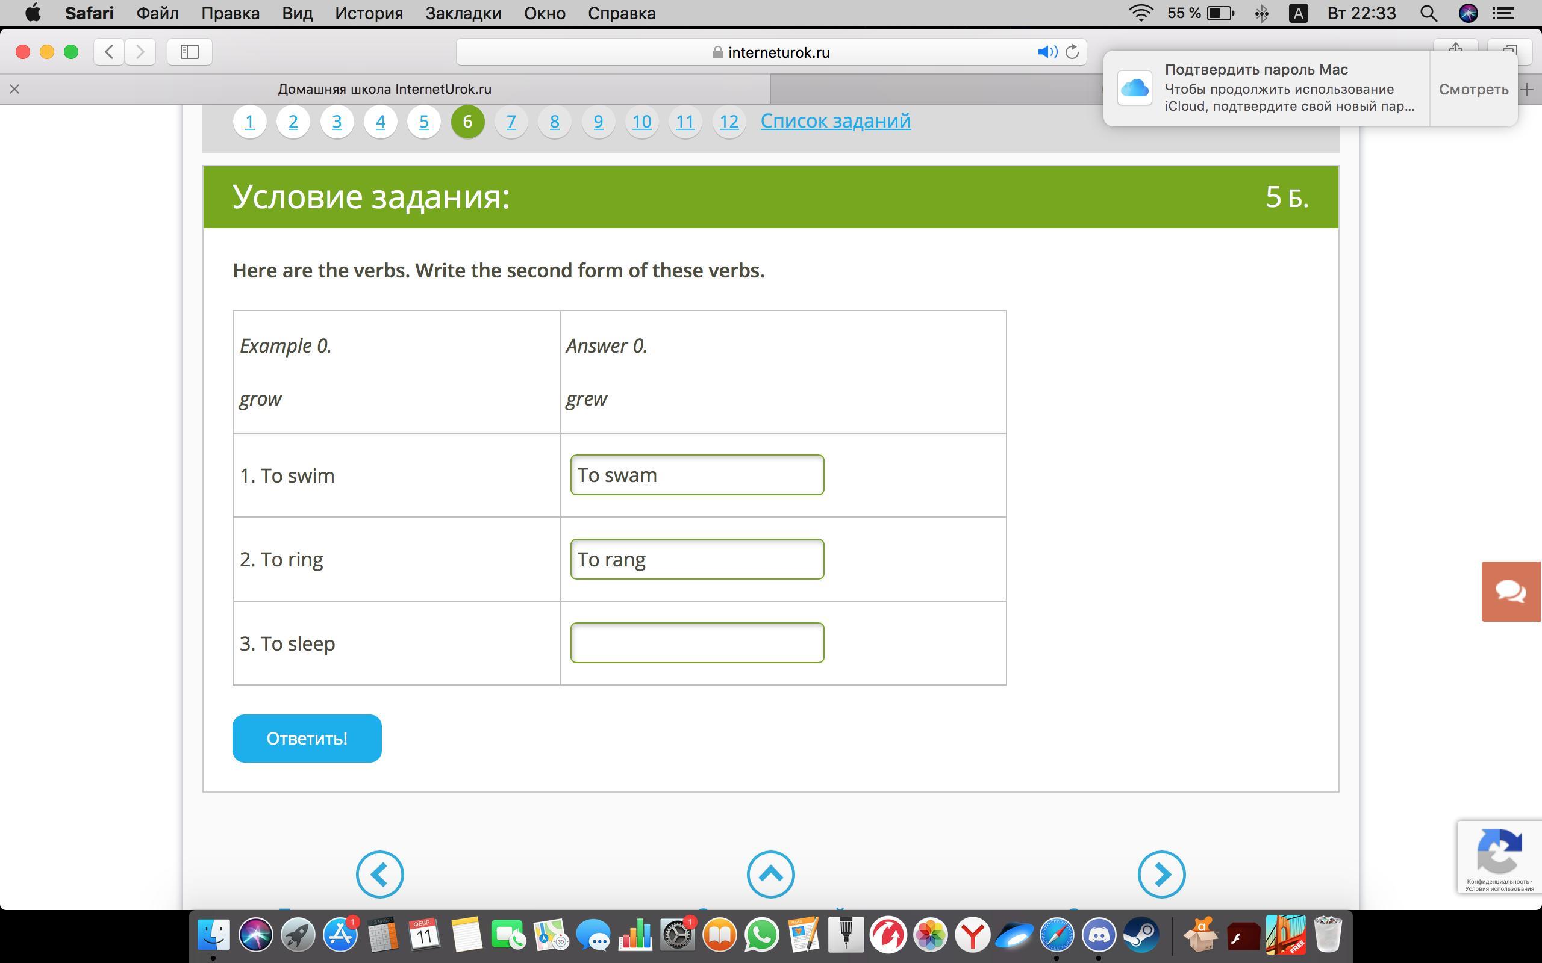Go to previous task with left arrow circle
The height and width of the screenshot is (963, 1542).
[379, 874]
